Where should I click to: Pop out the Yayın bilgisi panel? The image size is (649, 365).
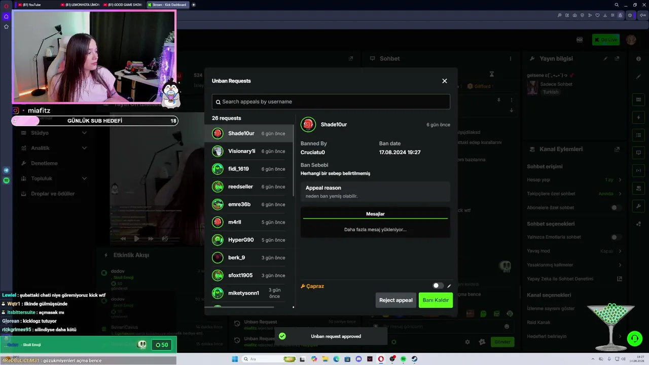coord(617,59)
